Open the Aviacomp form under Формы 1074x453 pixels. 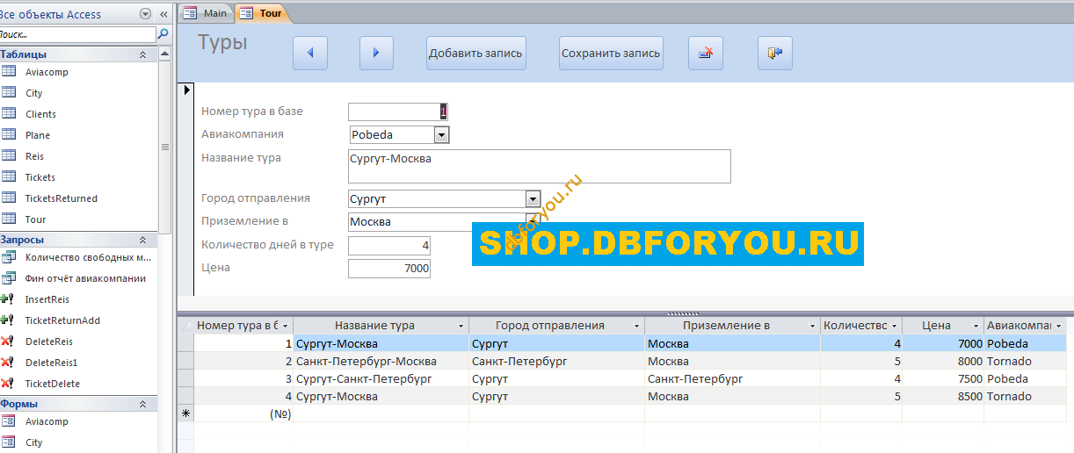point(47,421)
